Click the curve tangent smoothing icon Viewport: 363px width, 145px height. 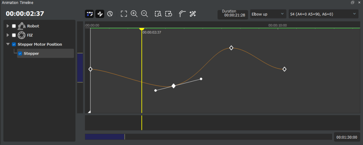(182, 14)
